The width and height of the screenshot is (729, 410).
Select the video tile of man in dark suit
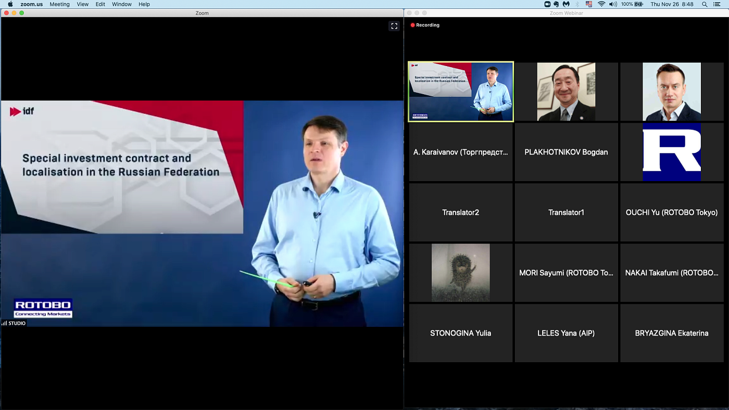click(x=672, y=92)
